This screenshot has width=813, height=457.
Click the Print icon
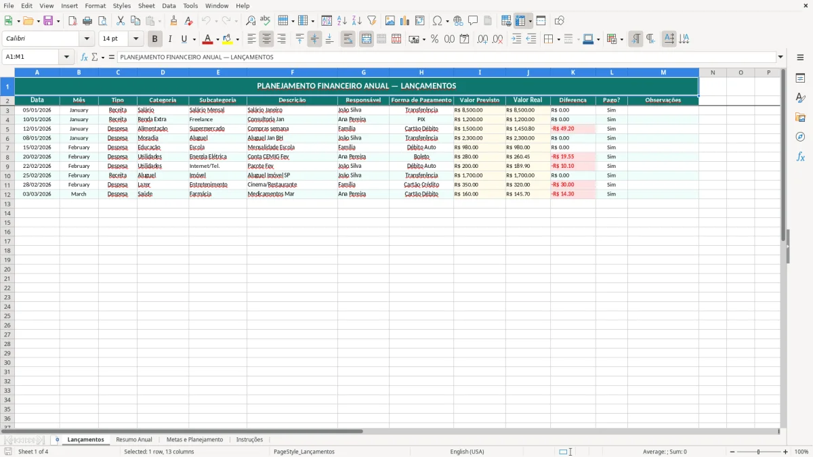[87, 21]
